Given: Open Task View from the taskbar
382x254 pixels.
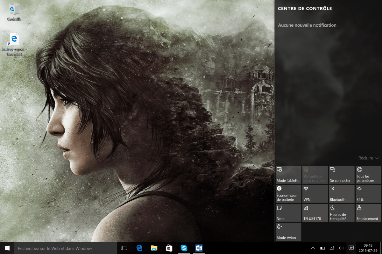Looking at the screenshot, I should coord(124,248).
